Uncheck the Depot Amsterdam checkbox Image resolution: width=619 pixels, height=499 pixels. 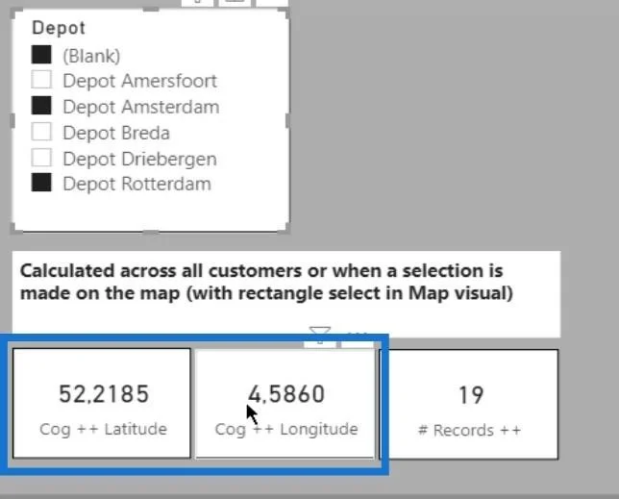(x=41, y=106)
